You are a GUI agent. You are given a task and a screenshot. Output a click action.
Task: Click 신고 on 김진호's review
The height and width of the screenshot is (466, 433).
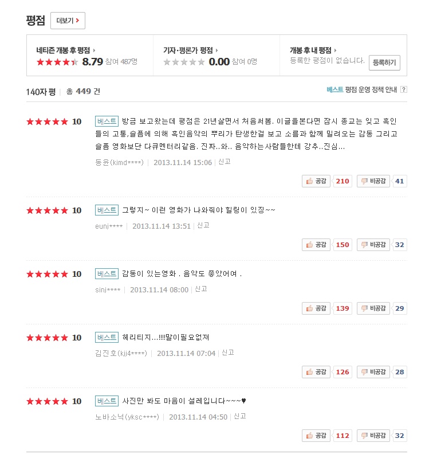(227, 353)
